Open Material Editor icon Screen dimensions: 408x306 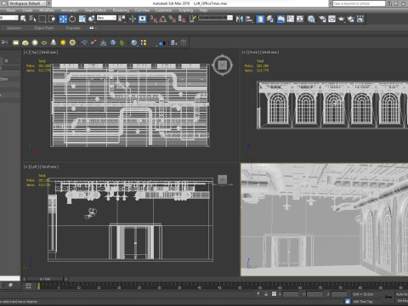(311, 19)
